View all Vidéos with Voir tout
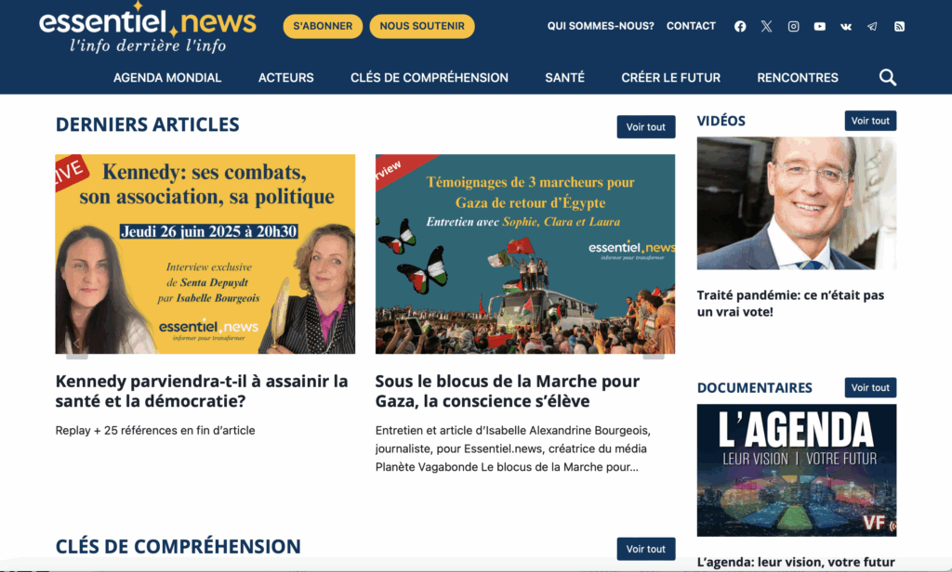 point(870,121)
